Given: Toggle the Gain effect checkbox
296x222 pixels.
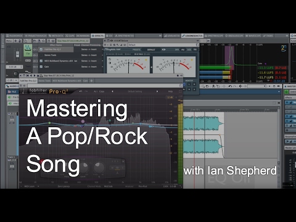Looking at the screenshot, I should (x=41, y=67).
